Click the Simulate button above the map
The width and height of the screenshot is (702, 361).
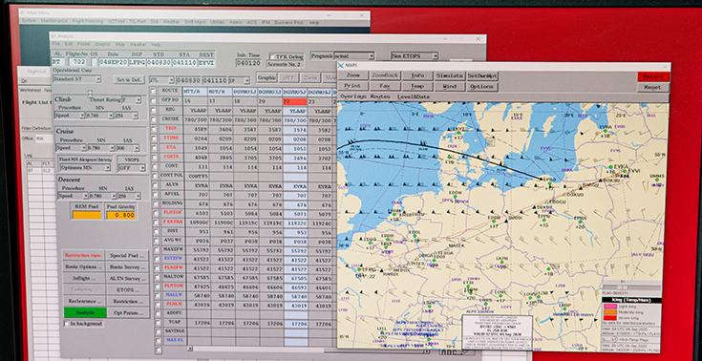point(449,75)
